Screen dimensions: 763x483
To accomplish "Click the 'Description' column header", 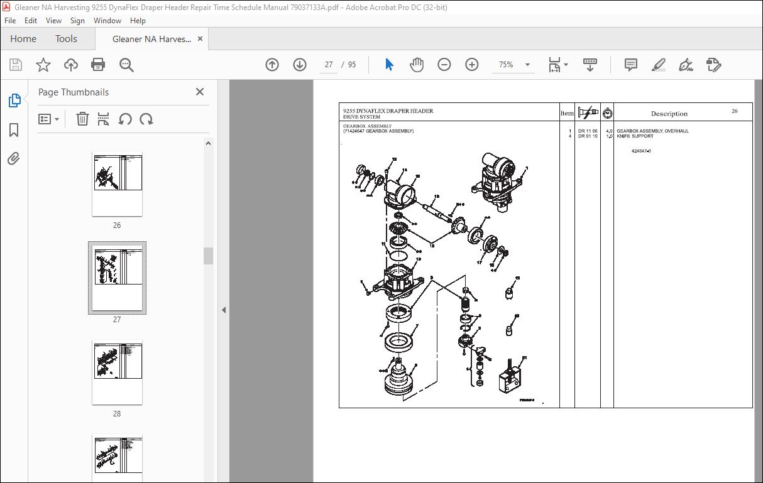I will point(669,114).
